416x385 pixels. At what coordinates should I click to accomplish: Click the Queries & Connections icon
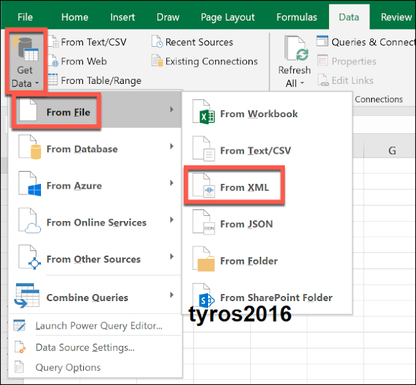click(x=322, y=41)
